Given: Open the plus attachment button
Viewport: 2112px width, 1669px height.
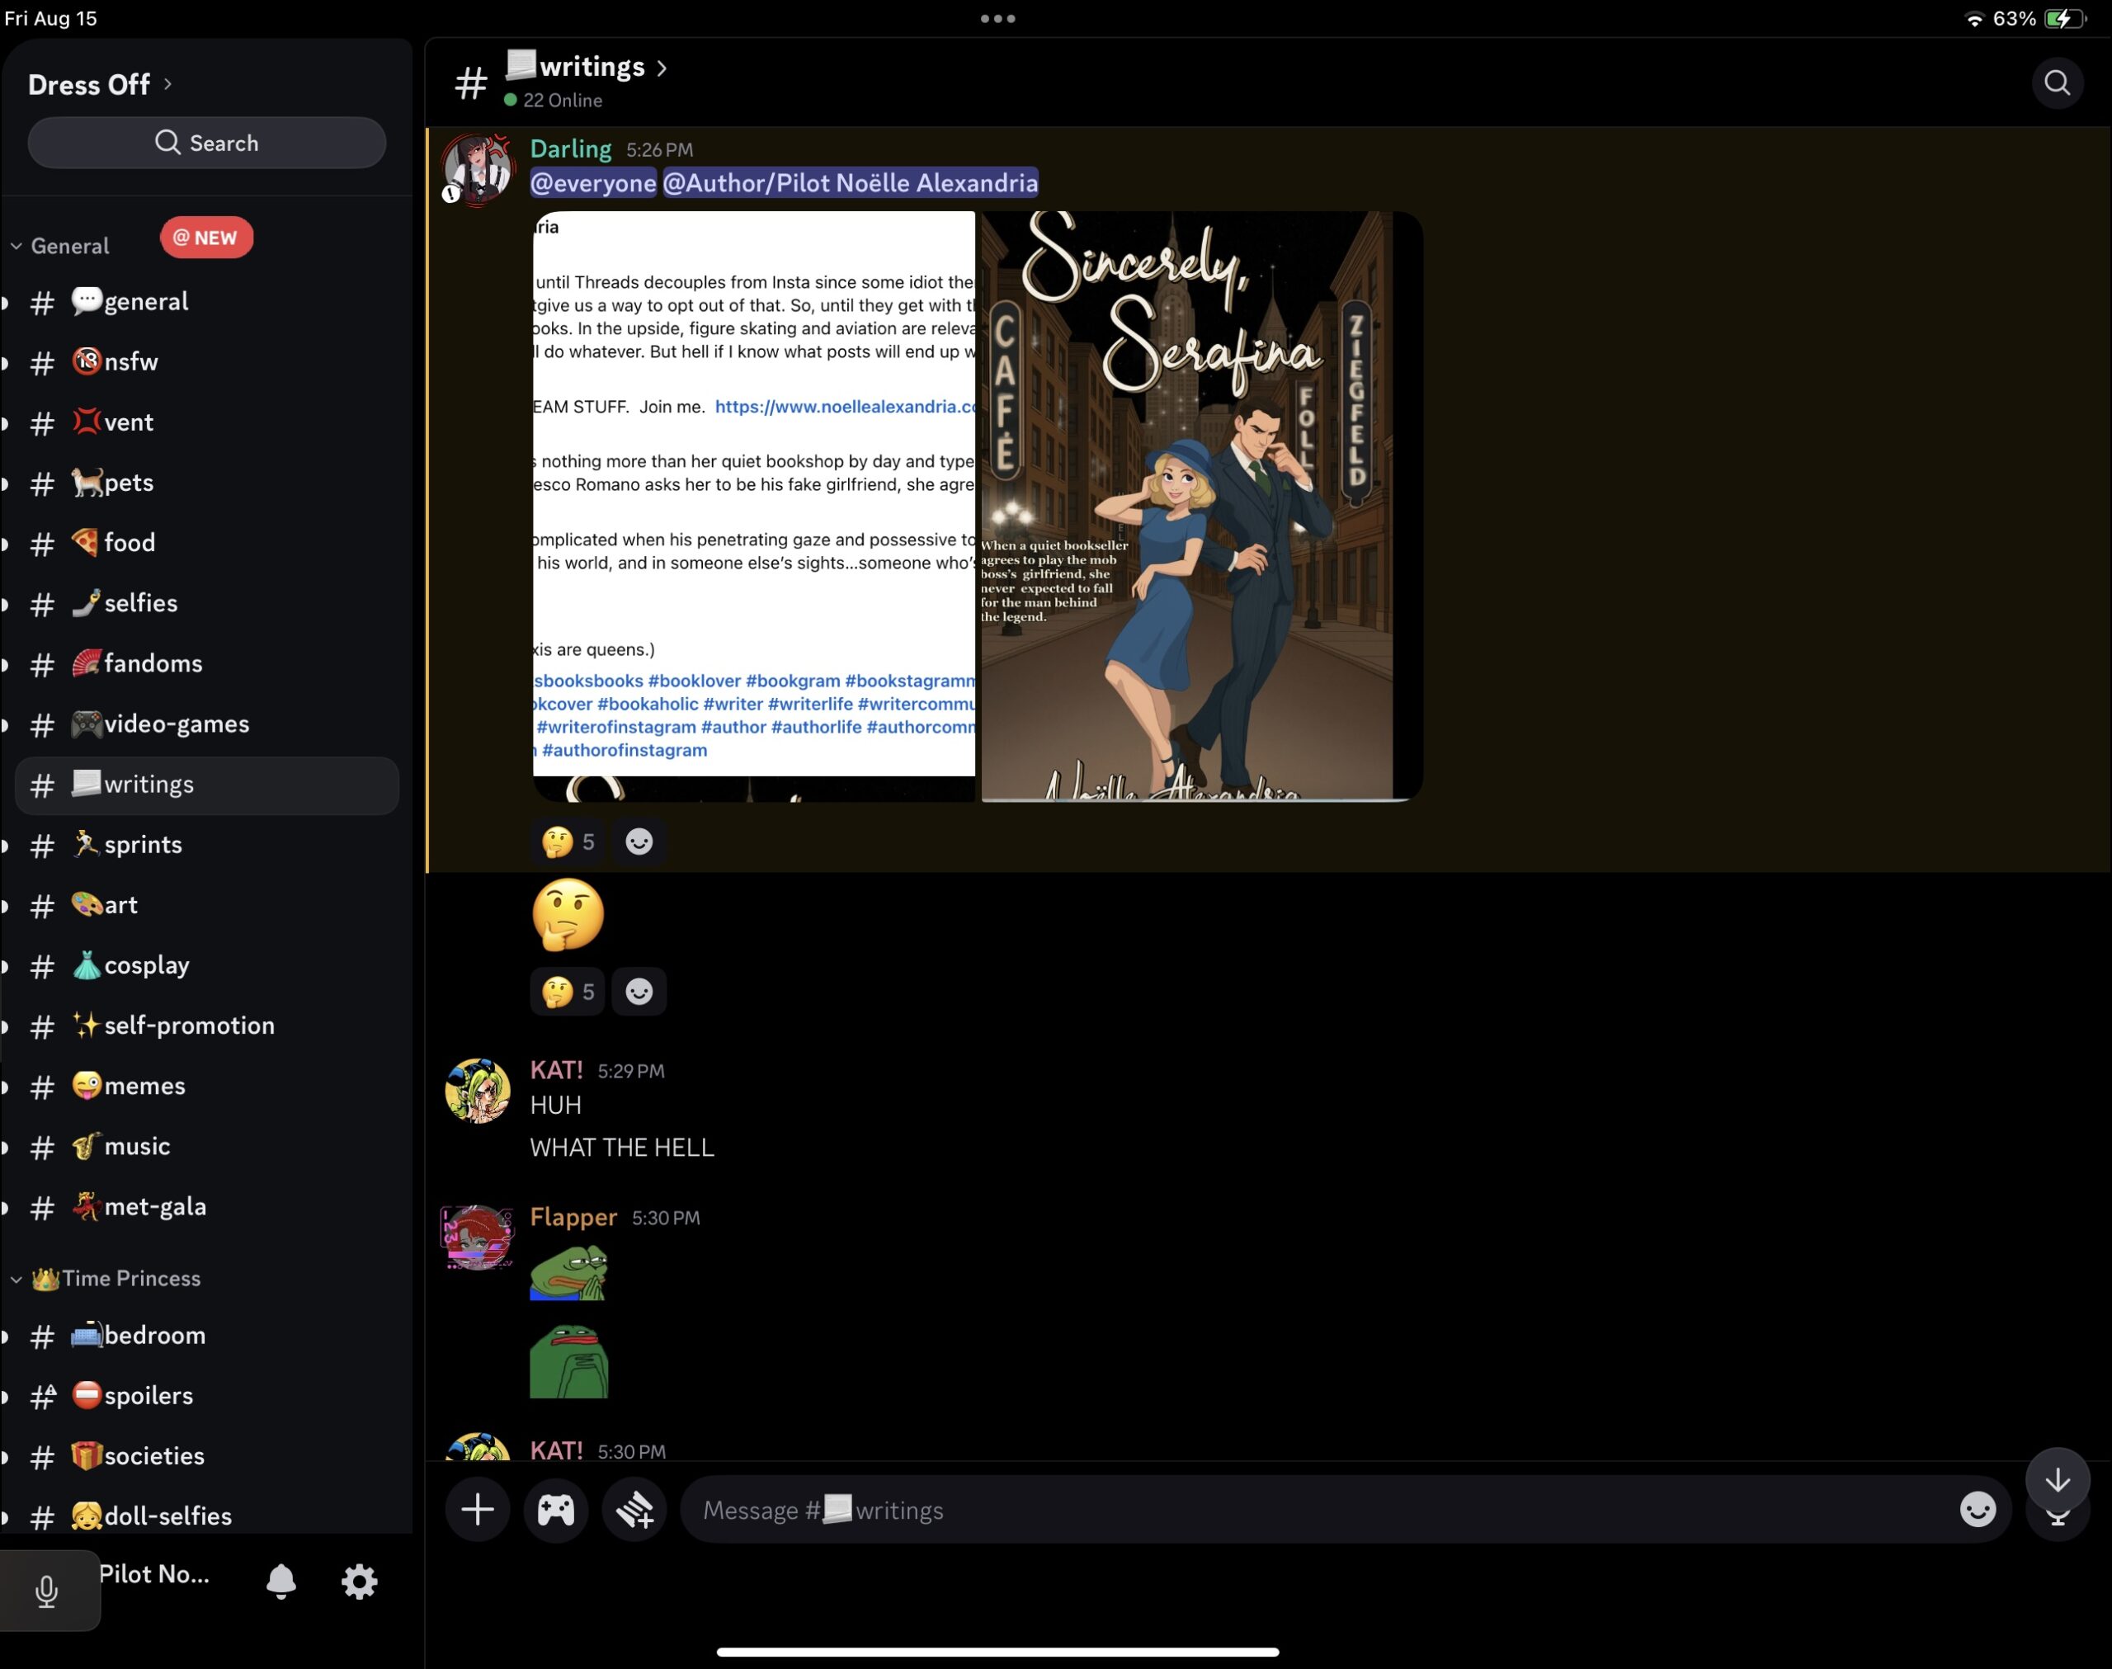Looking at the screenshot, I should [x=477, y=1510].
